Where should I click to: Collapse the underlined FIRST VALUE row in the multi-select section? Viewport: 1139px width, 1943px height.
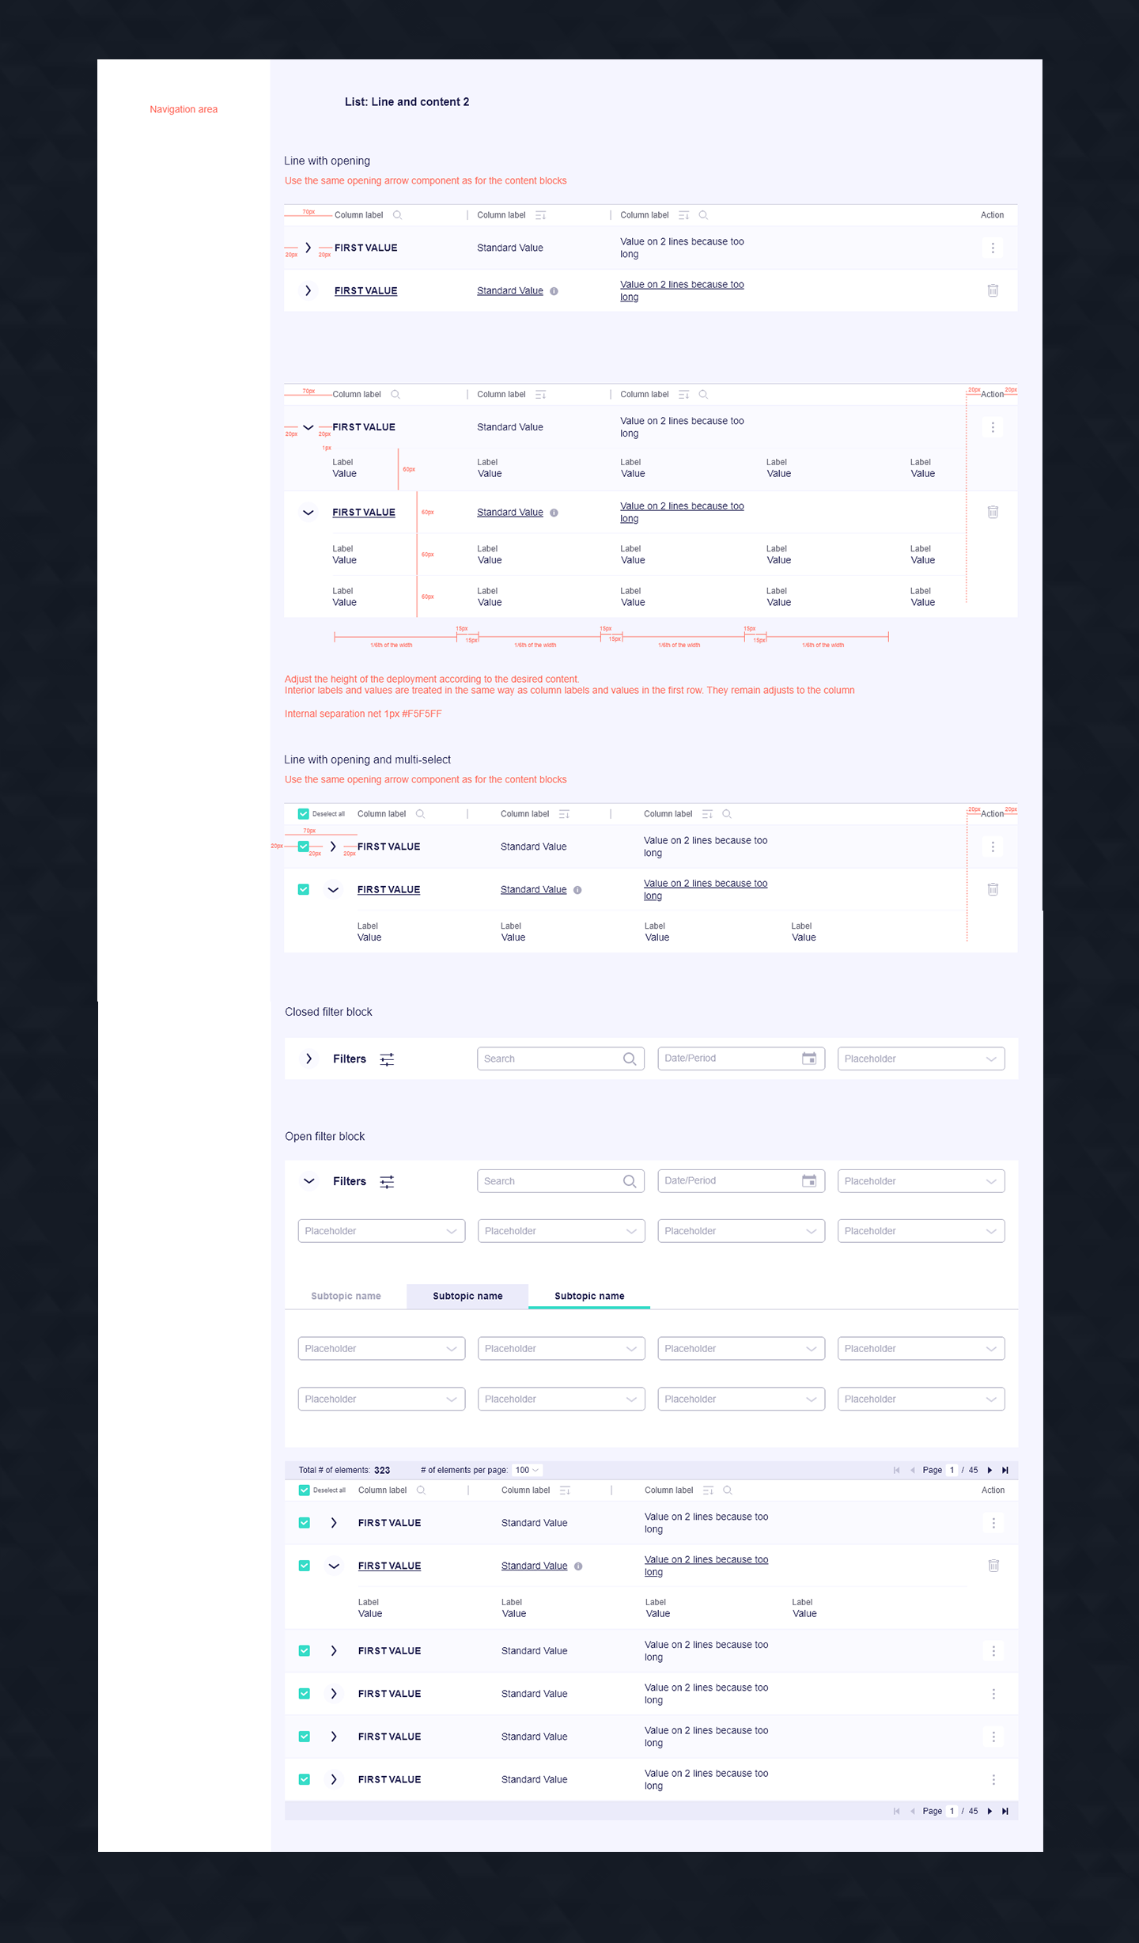333,889
